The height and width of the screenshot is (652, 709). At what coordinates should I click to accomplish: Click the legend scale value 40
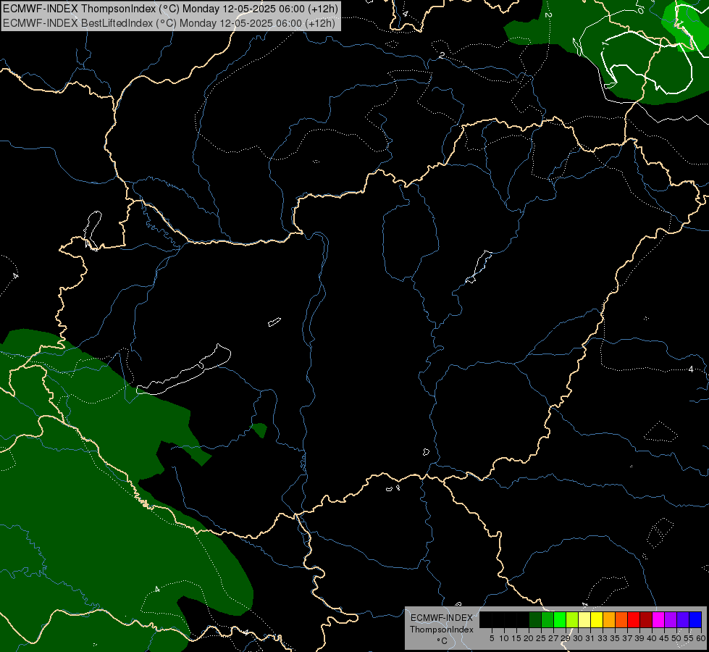[652, 638]
